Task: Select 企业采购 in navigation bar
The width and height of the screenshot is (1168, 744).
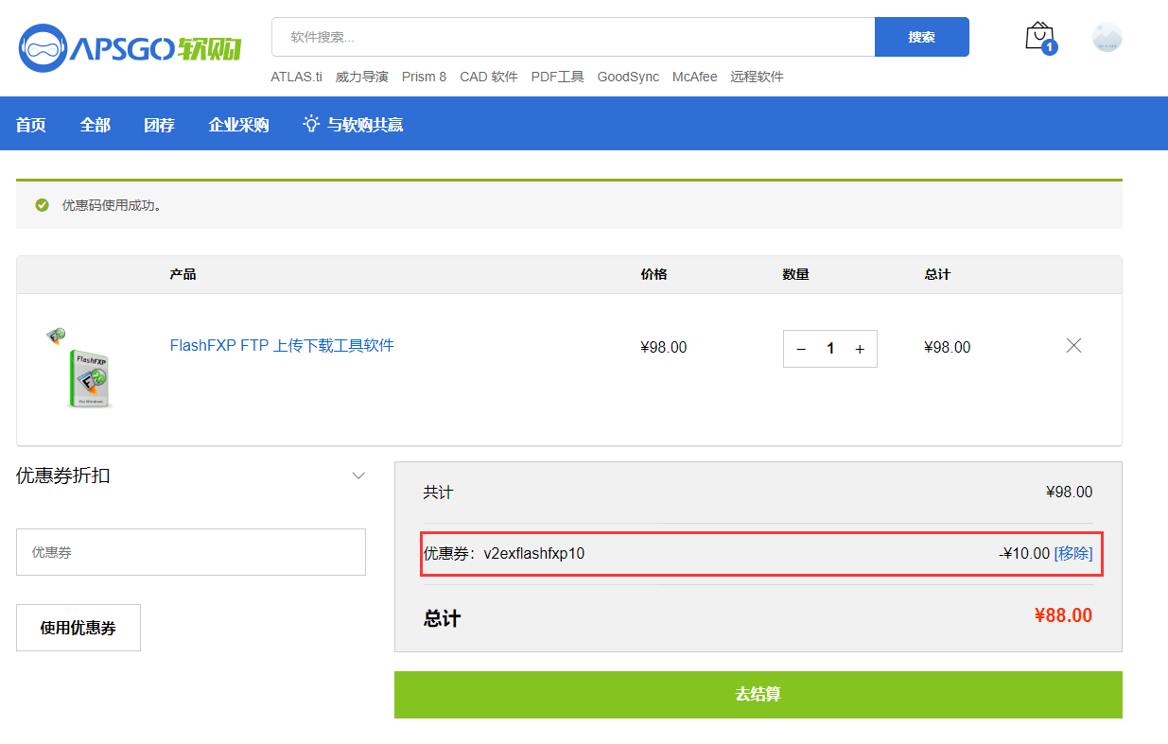Action: (238, 125)
